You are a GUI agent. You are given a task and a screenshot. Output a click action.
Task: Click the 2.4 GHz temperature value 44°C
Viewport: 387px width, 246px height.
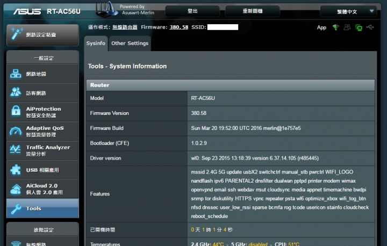(218, 244)
